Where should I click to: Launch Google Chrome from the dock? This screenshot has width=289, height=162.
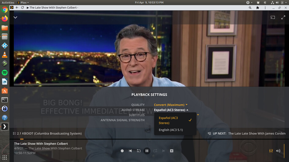[5, 9]
